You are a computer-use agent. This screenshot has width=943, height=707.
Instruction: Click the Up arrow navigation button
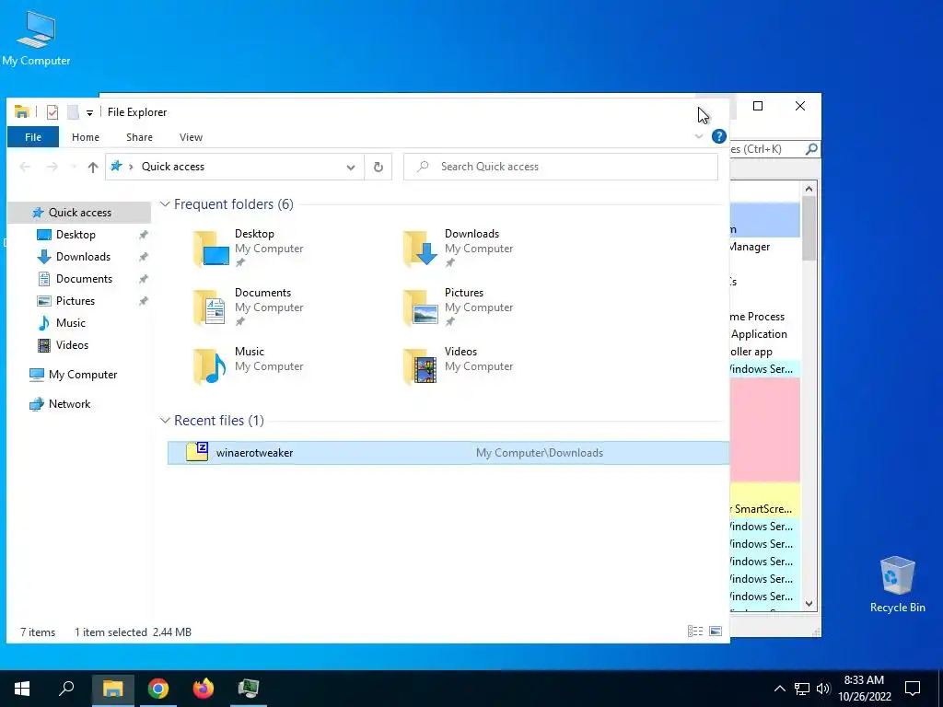coord(93,168)
